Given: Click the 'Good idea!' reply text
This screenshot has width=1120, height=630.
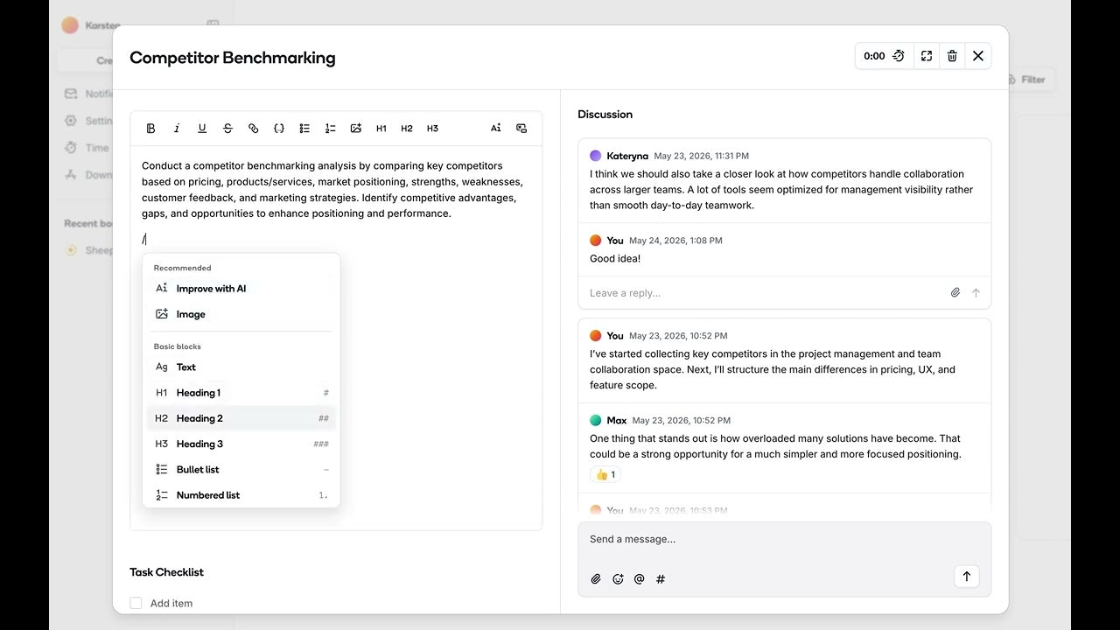Looking at the screenshot, I should (615, 259).
